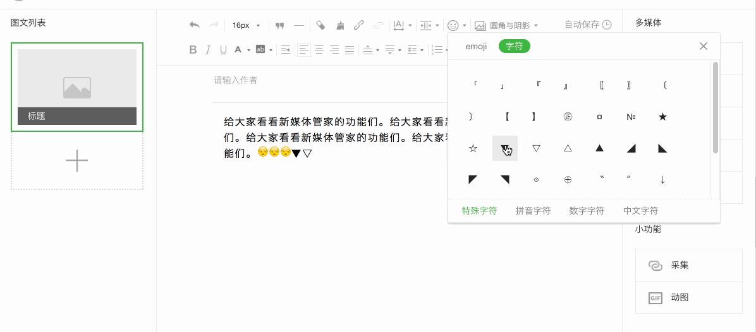Add a new article with plus
The height and width of the screenshot is (332, 756).
77,161
